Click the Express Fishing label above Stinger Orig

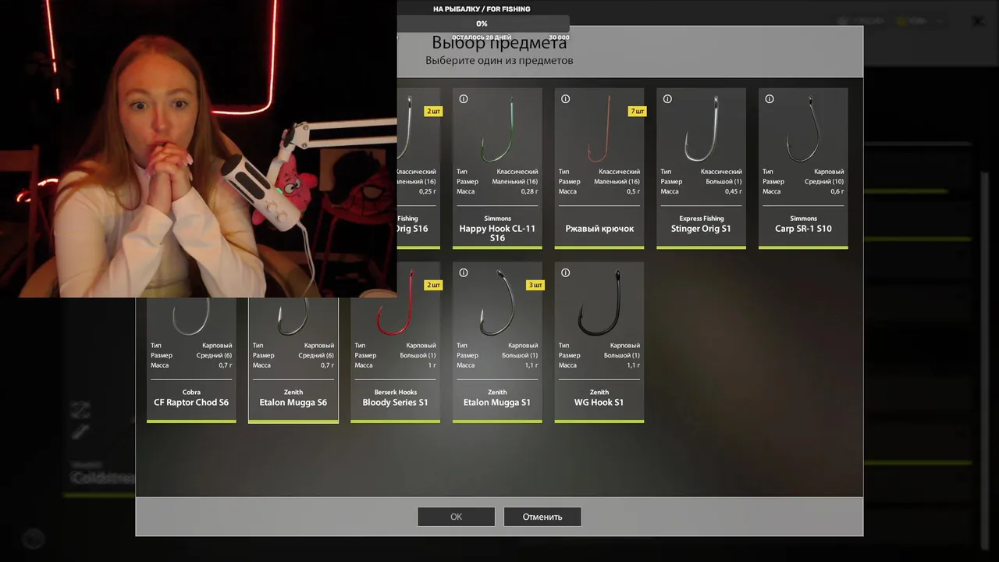click(702, 219)
